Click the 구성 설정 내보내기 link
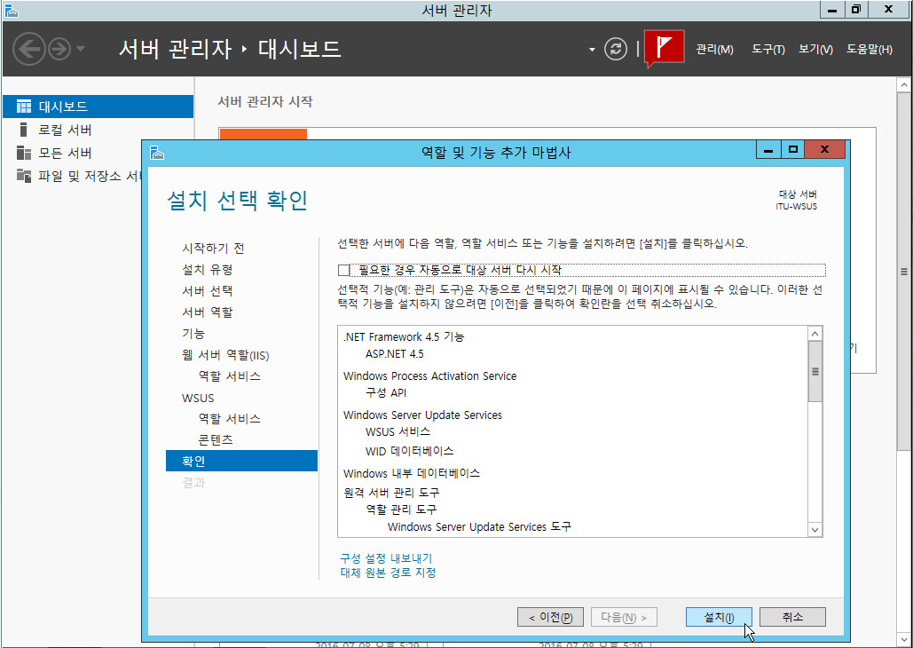This screenshot has height=648, width=913. pyautogui.click(x=386, y=558)
